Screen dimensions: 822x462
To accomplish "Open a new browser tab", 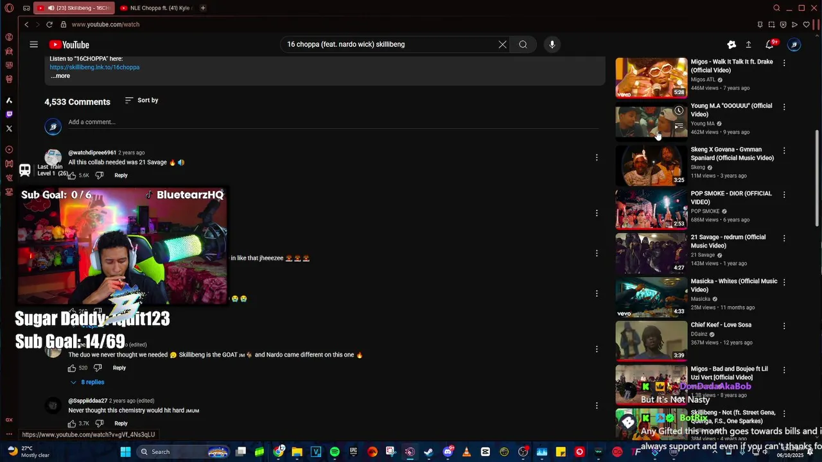I will coord(203,8).
